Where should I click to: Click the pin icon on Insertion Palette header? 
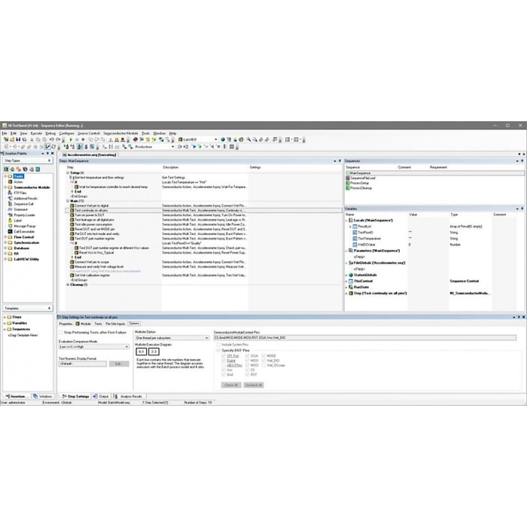47,154
